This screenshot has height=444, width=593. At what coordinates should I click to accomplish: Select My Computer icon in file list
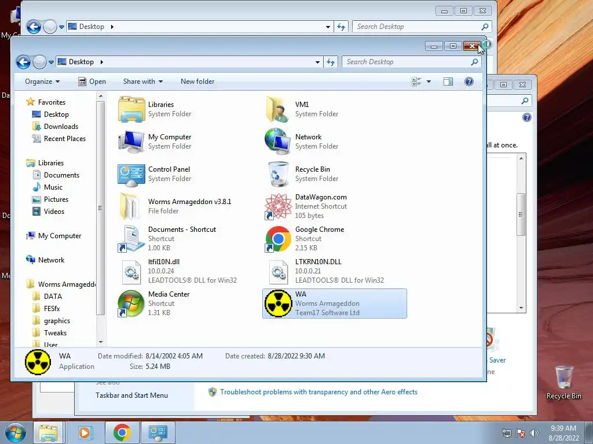coord(131,142)
